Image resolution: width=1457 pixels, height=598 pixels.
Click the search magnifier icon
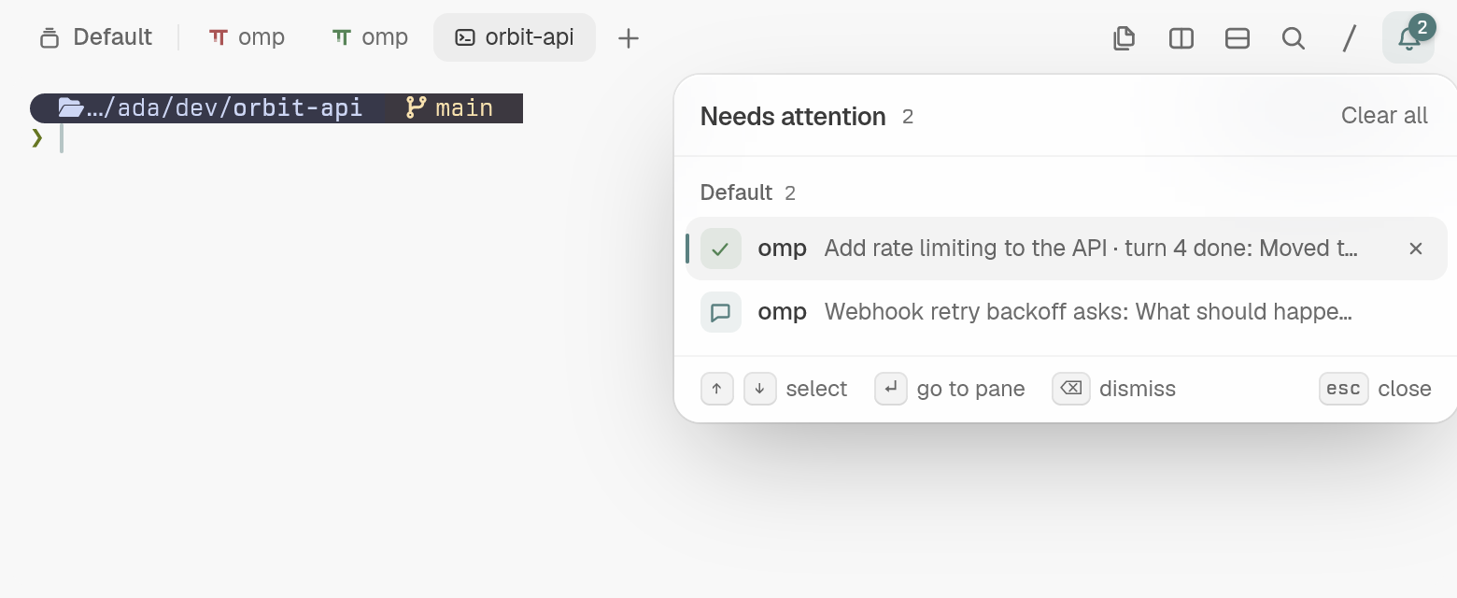[1294, 38]
